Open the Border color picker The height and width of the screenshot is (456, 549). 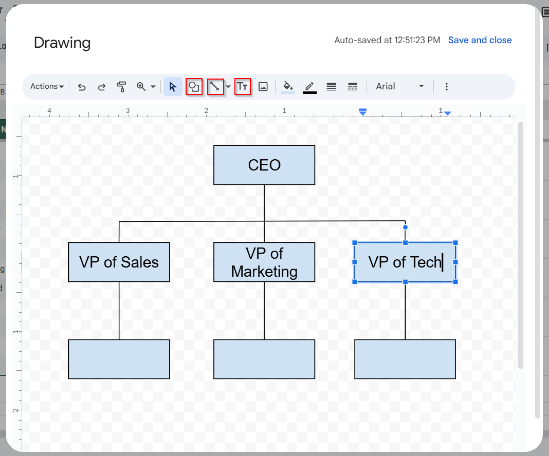(310, 86)
